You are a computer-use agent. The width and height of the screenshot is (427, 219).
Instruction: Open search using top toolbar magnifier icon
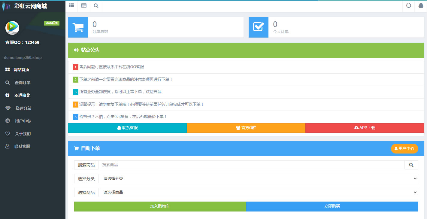(x=96, y=5)
